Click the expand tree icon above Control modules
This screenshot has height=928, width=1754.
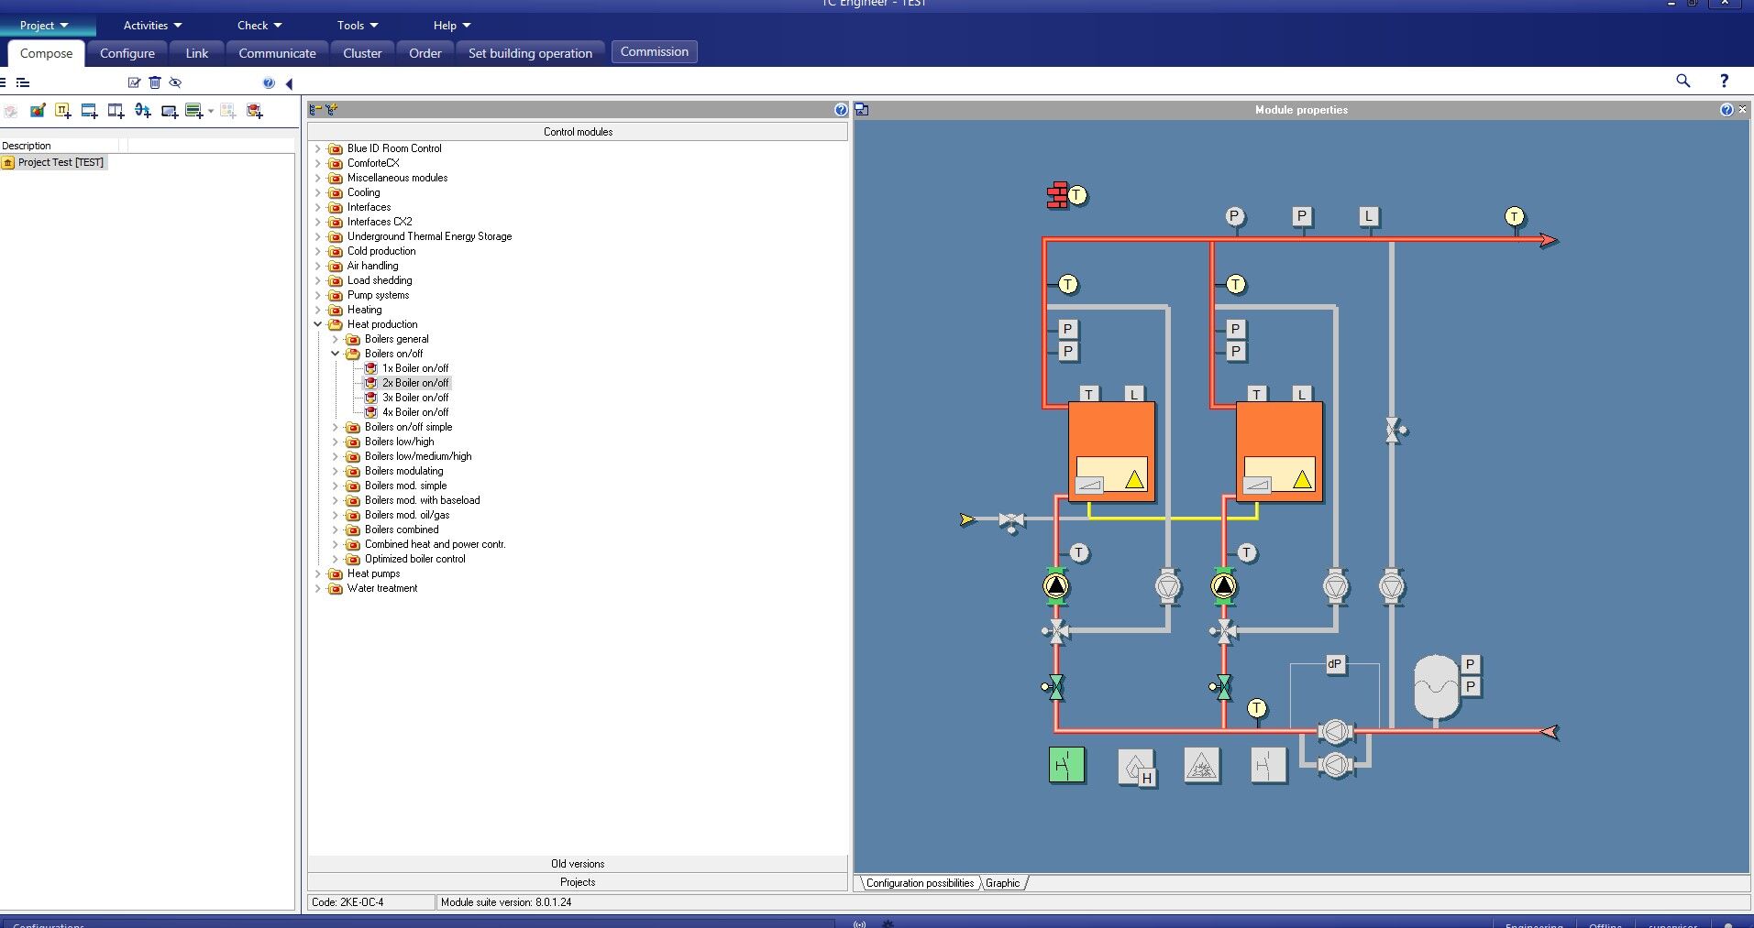tap(331, 109)
